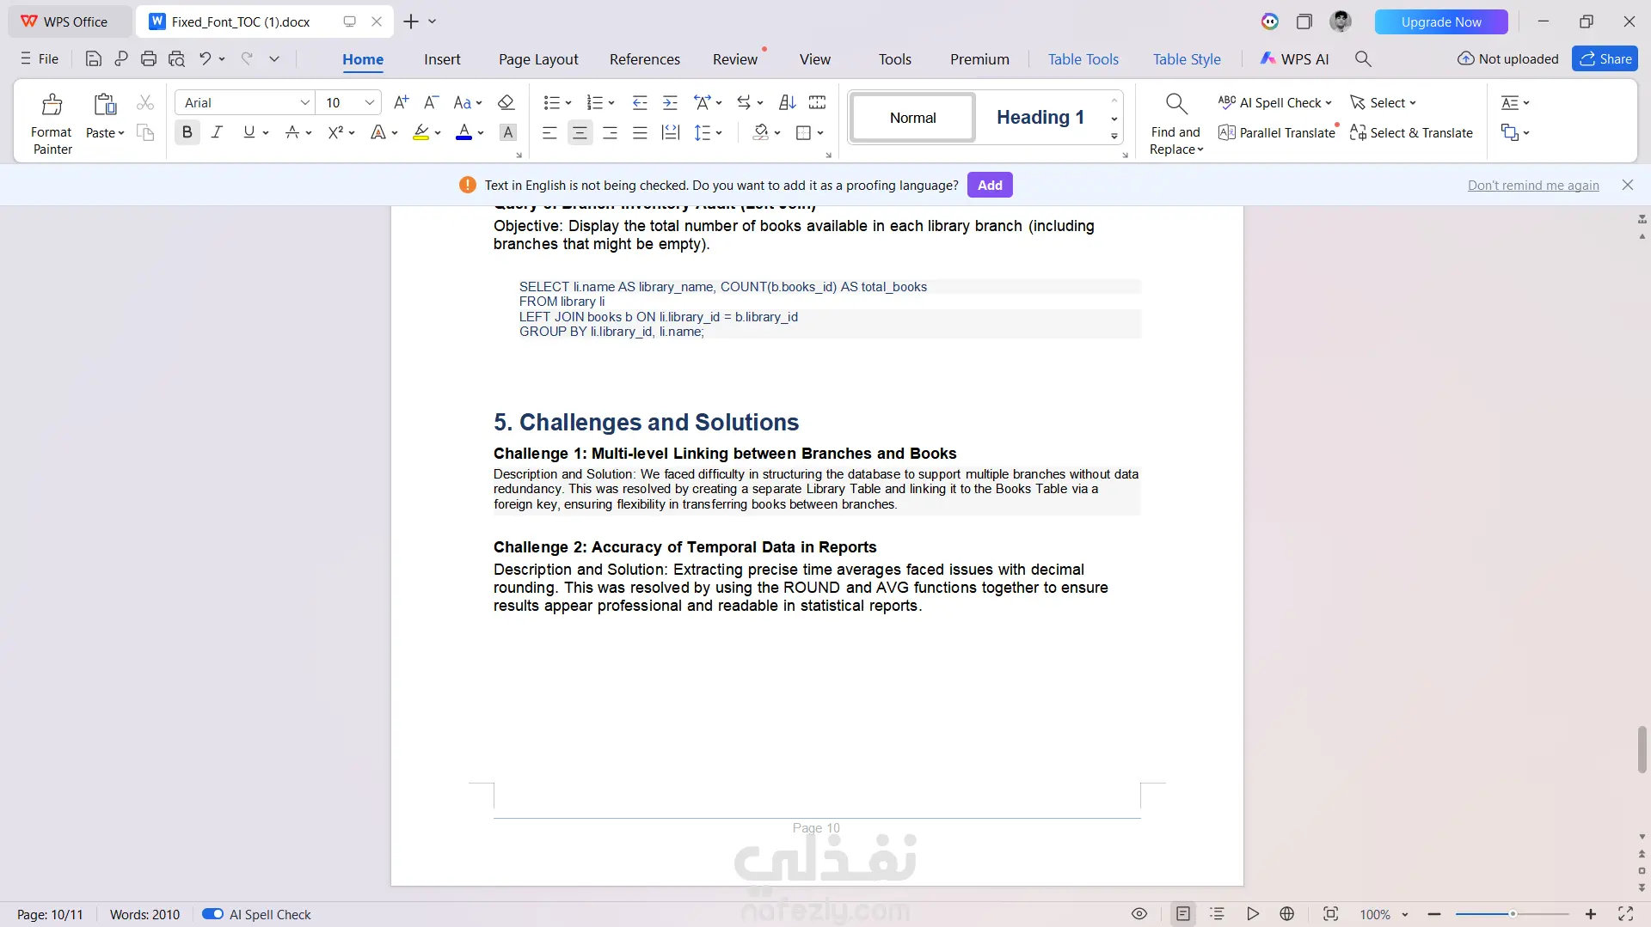
Task: Open the Page Layout tab
Action: click(x=538, y=58)
